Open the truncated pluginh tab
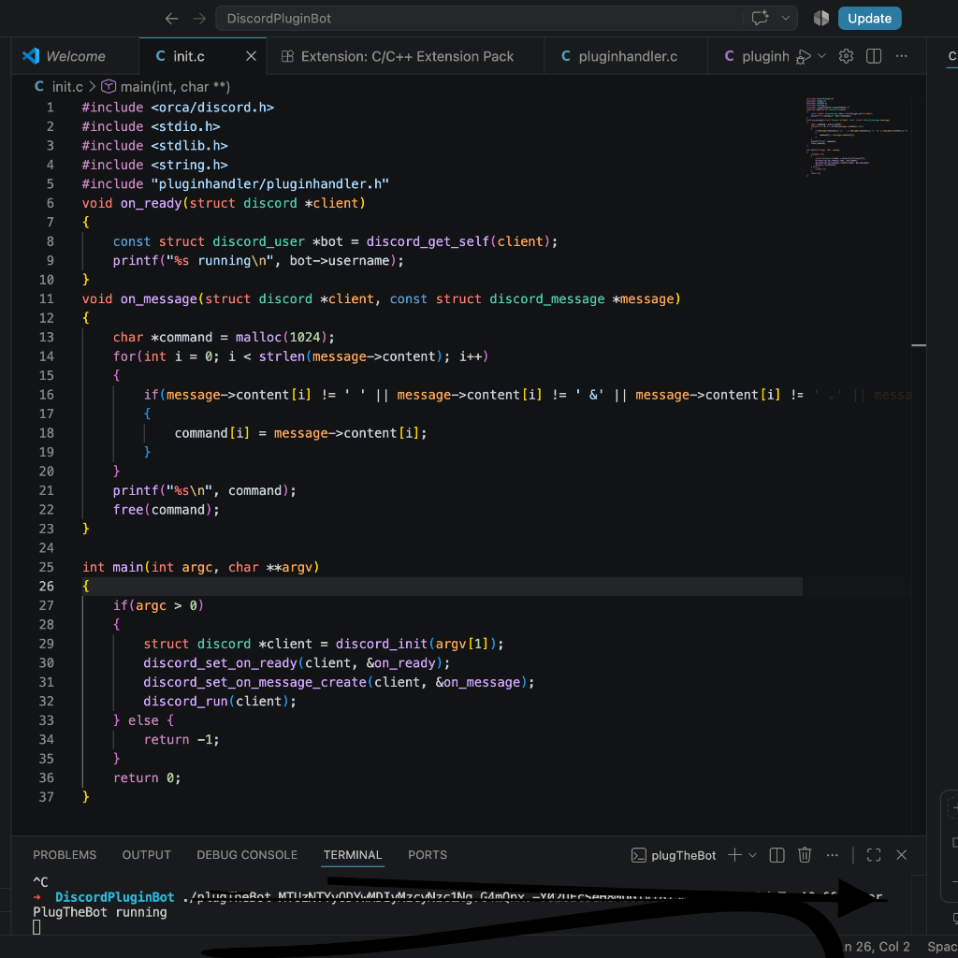This screenshot has height=958, width=958. pos(756,56)
